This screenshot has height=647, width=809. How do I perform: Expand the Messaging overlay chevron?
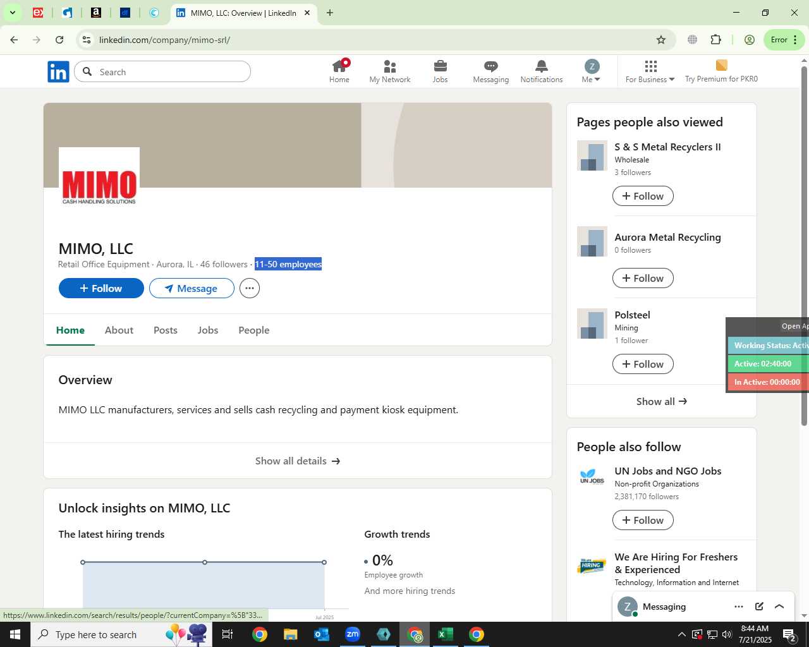tap(779, 607)
